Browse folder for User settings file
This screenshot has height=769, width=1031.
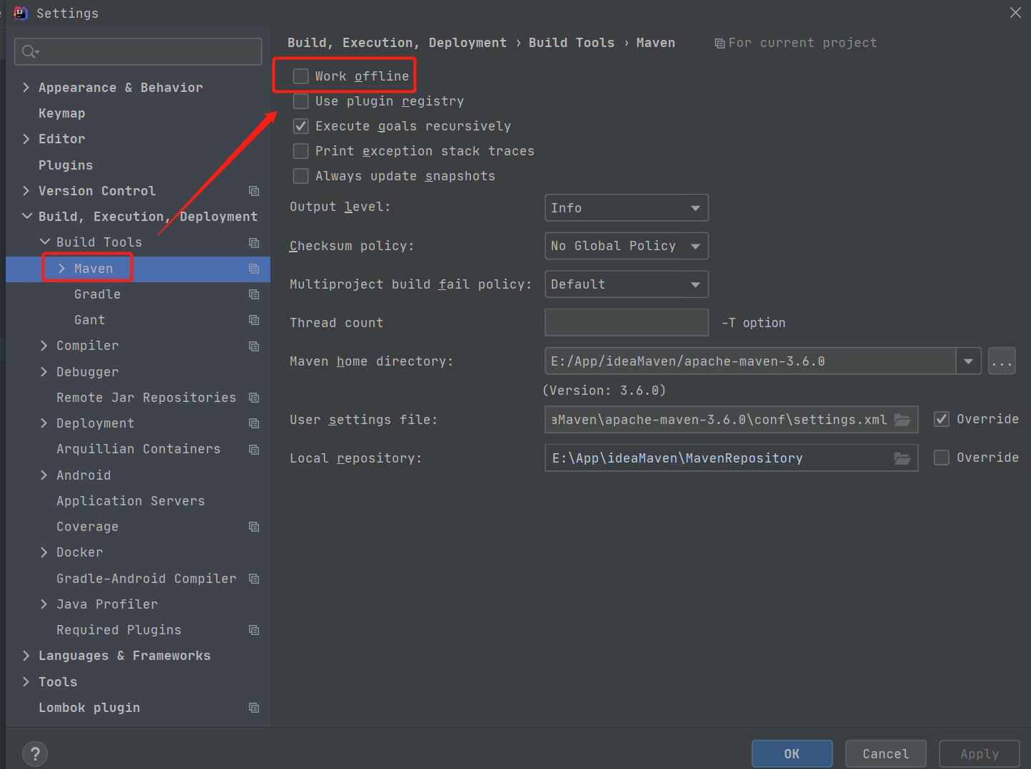tap(903, 420)
